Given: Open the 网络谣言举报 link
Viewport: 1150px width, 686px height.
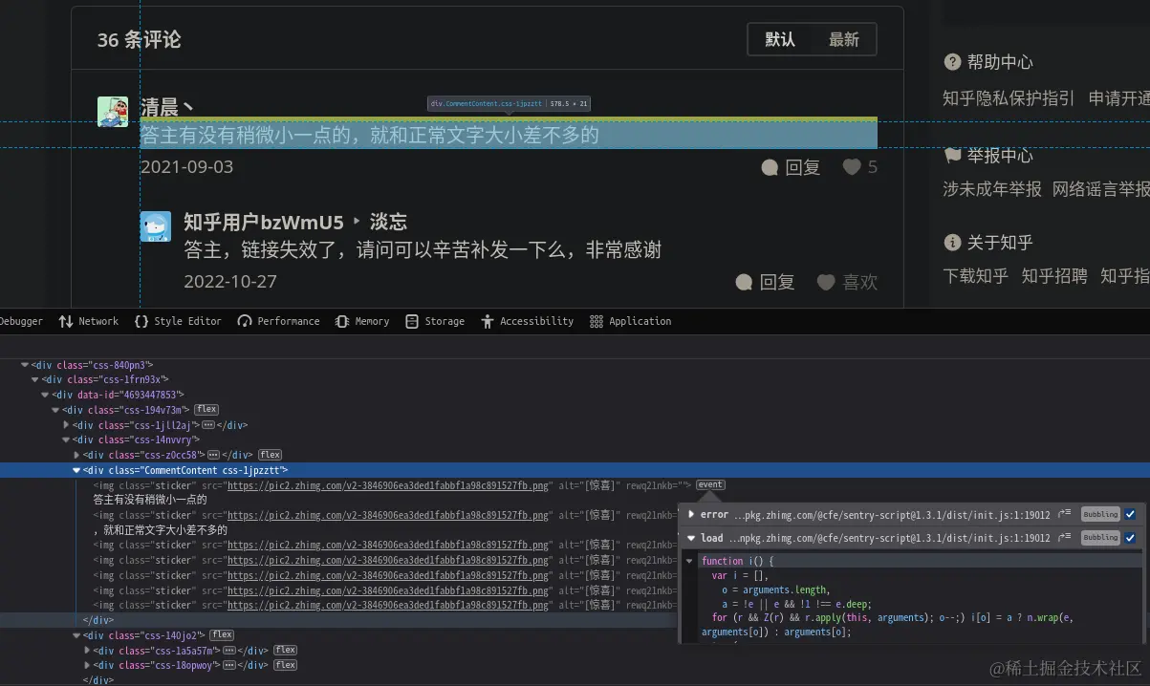Looking at the screenshot, I should 1101,189.
